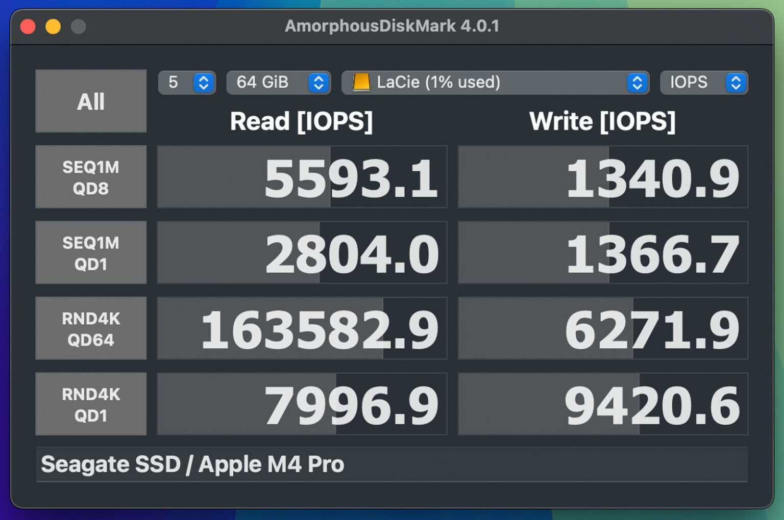Click the RND4K QD64 write value 6271.9
This screenshot has width=784, height=520.
click(603, 328)
